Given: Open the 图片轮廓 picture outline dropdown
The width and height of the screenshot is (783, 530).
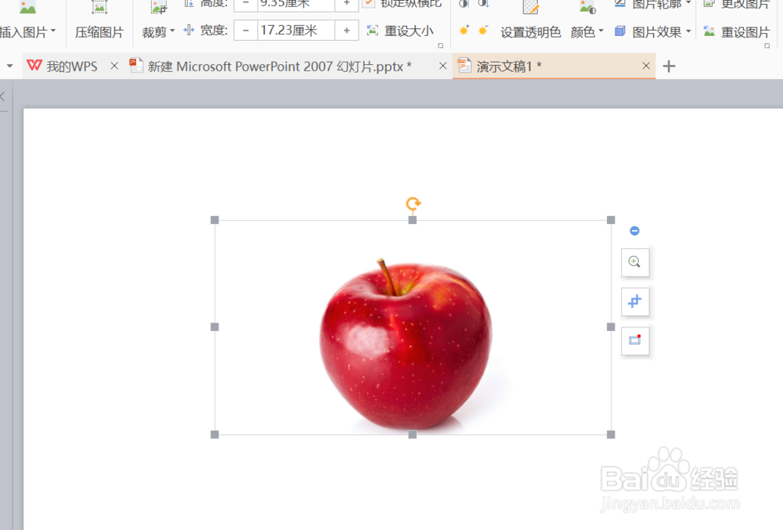Looking at the screenshot, I should pyautogui.click(x=653, y=4).
